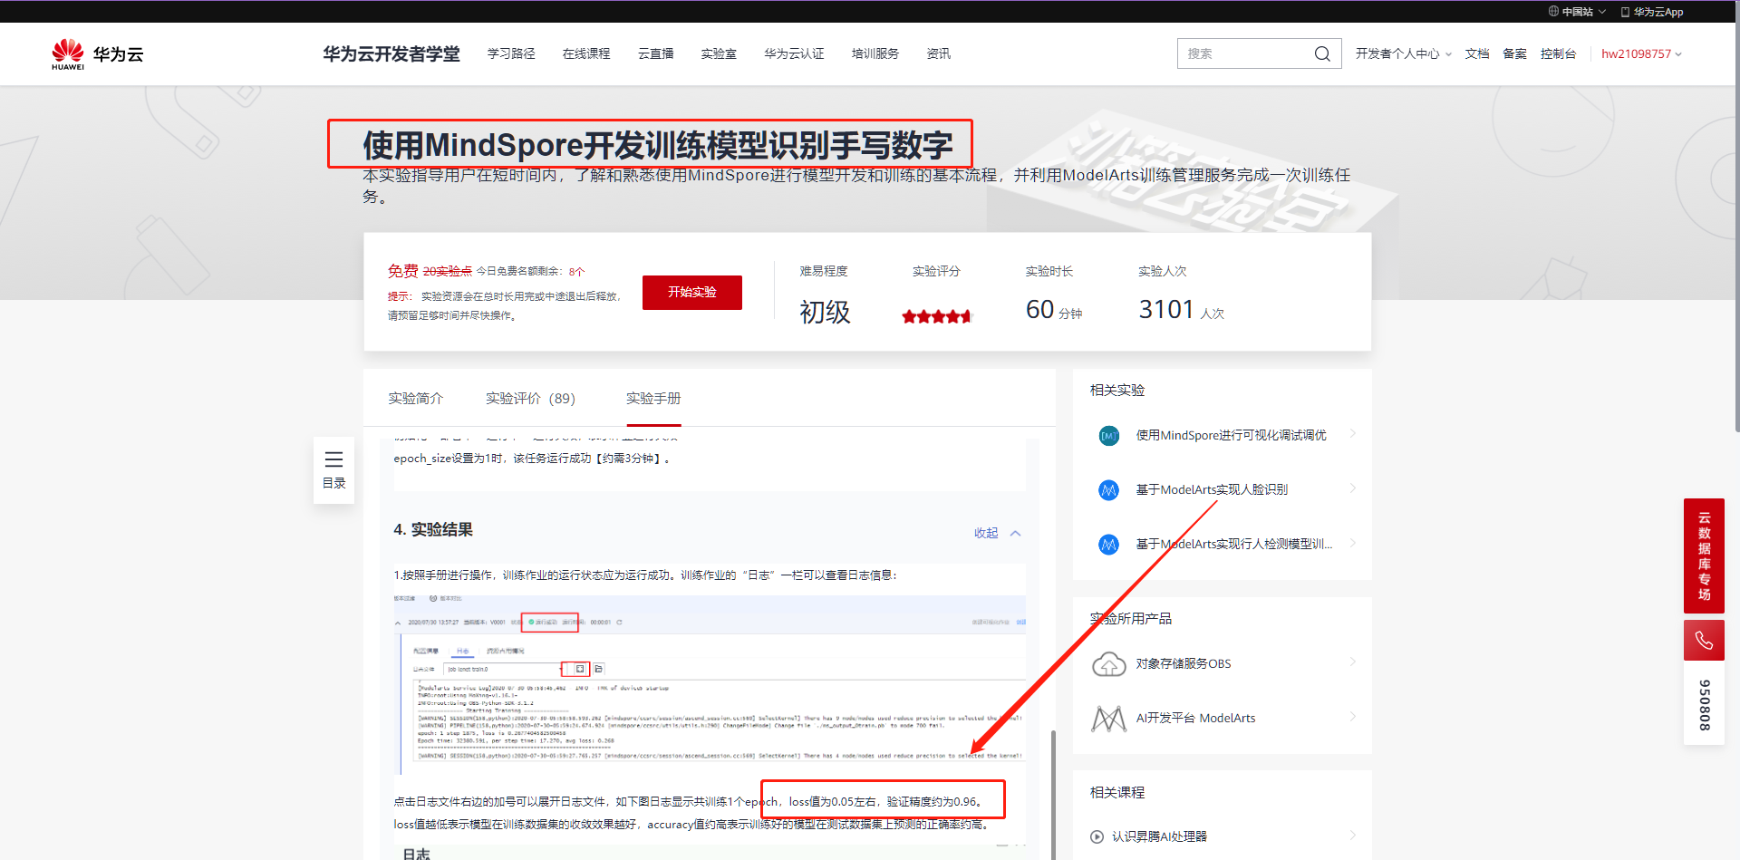Open 使用MindSpore进行可视化调试调优 experiment link

[x=1231, y=436]
